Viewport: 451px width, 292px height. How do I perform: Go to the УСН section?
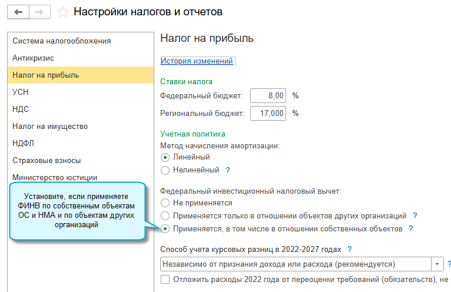pyautogui.click(x=21, y=92)
